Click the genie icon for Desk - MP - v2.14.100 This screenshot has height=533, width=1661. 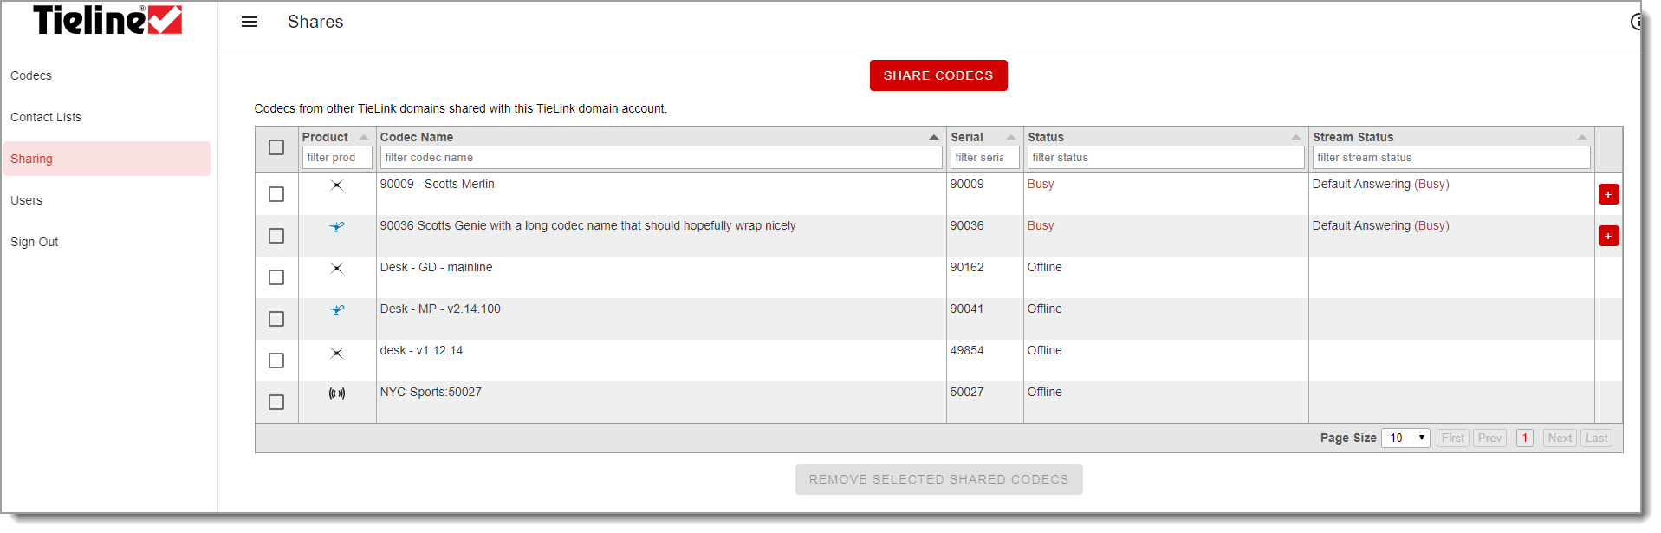point(337,310)
